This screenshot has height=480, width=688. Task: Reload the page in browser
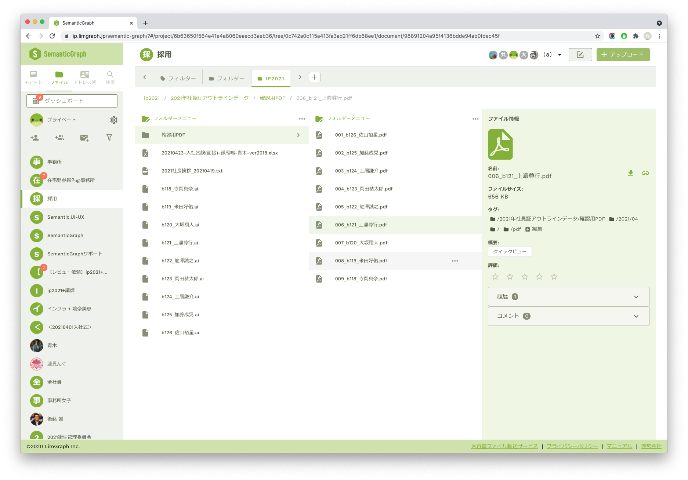click(52, 36)
